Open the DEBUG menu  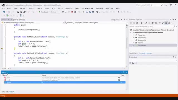[x=39, y=9]
